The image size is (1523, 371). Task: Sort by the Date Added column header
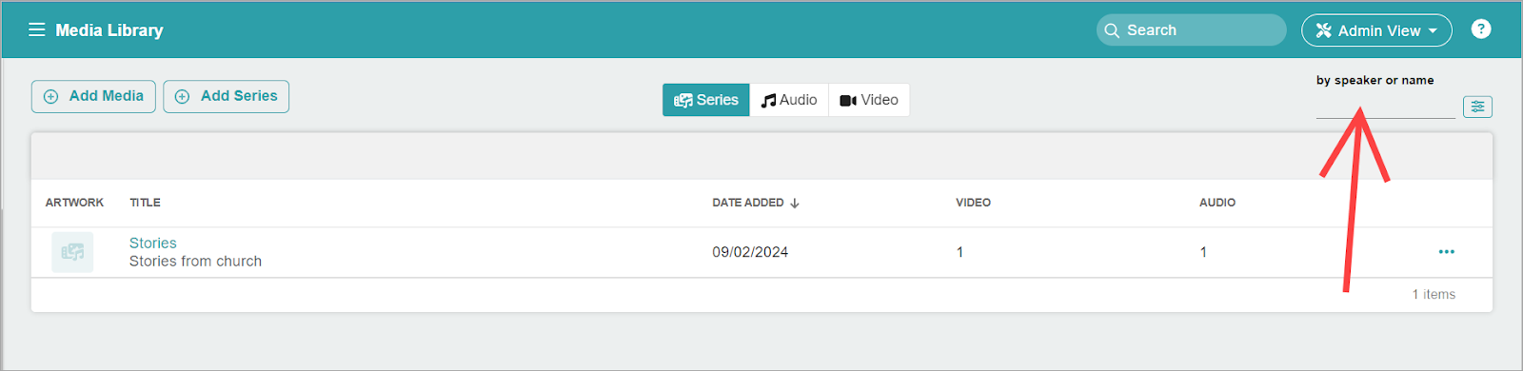(756, 203)
